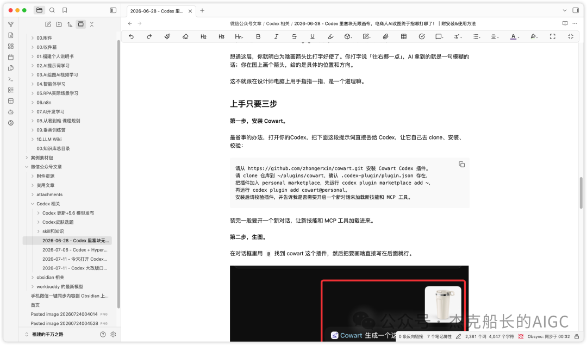Open the canvas grid ribbon icon
This screenshot has height=345, width=587.
click(x=11, y=46)
